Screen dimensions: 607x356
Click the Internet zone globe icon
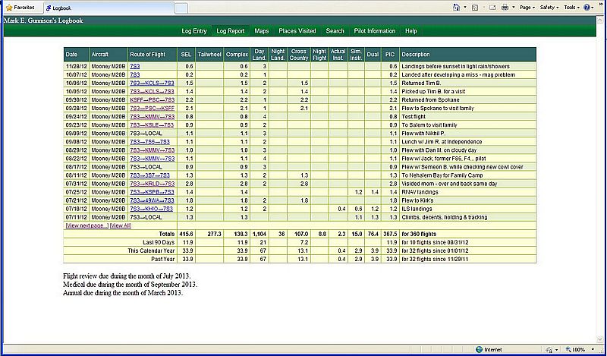pyautogui.click(x=480, y=349)
